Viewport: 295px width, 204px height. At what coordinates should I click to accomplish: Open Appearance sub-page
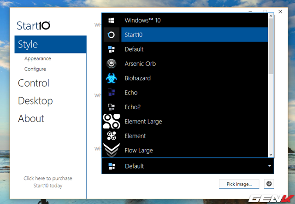pos(38,58)
